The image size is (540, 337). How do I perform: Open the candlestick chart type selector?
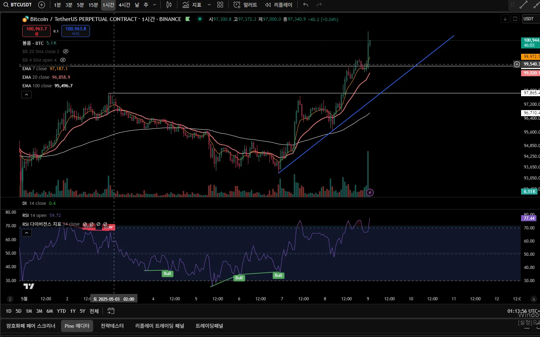click(x=169, y=5)
